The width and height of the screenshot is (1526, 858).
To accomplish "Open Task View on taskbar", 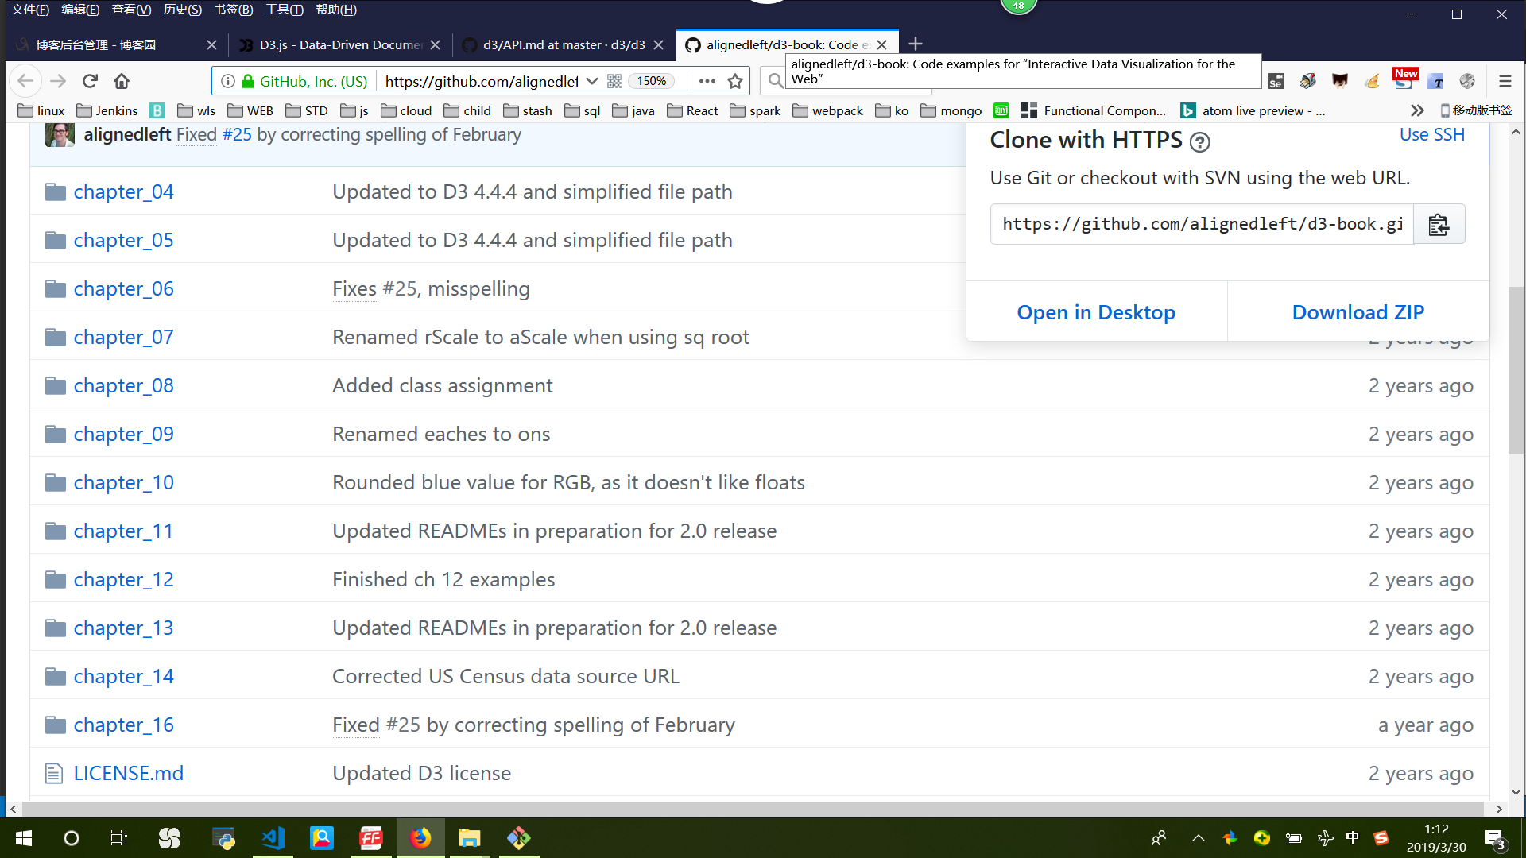I will (119, 838).
